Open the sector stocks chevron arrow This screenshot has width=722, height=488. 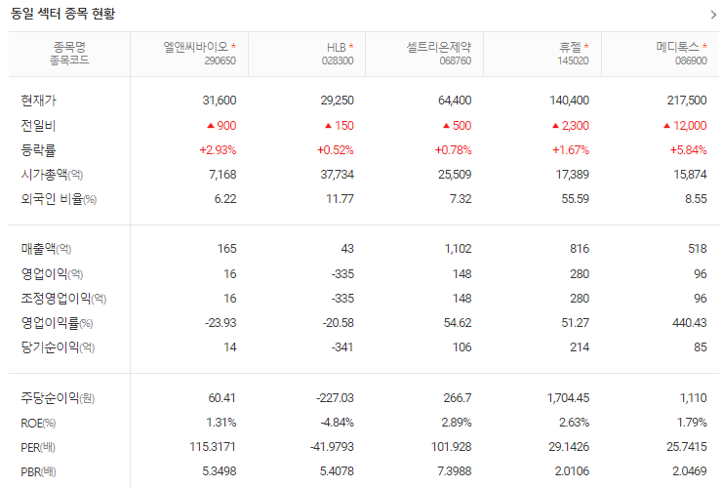point(714,15)
